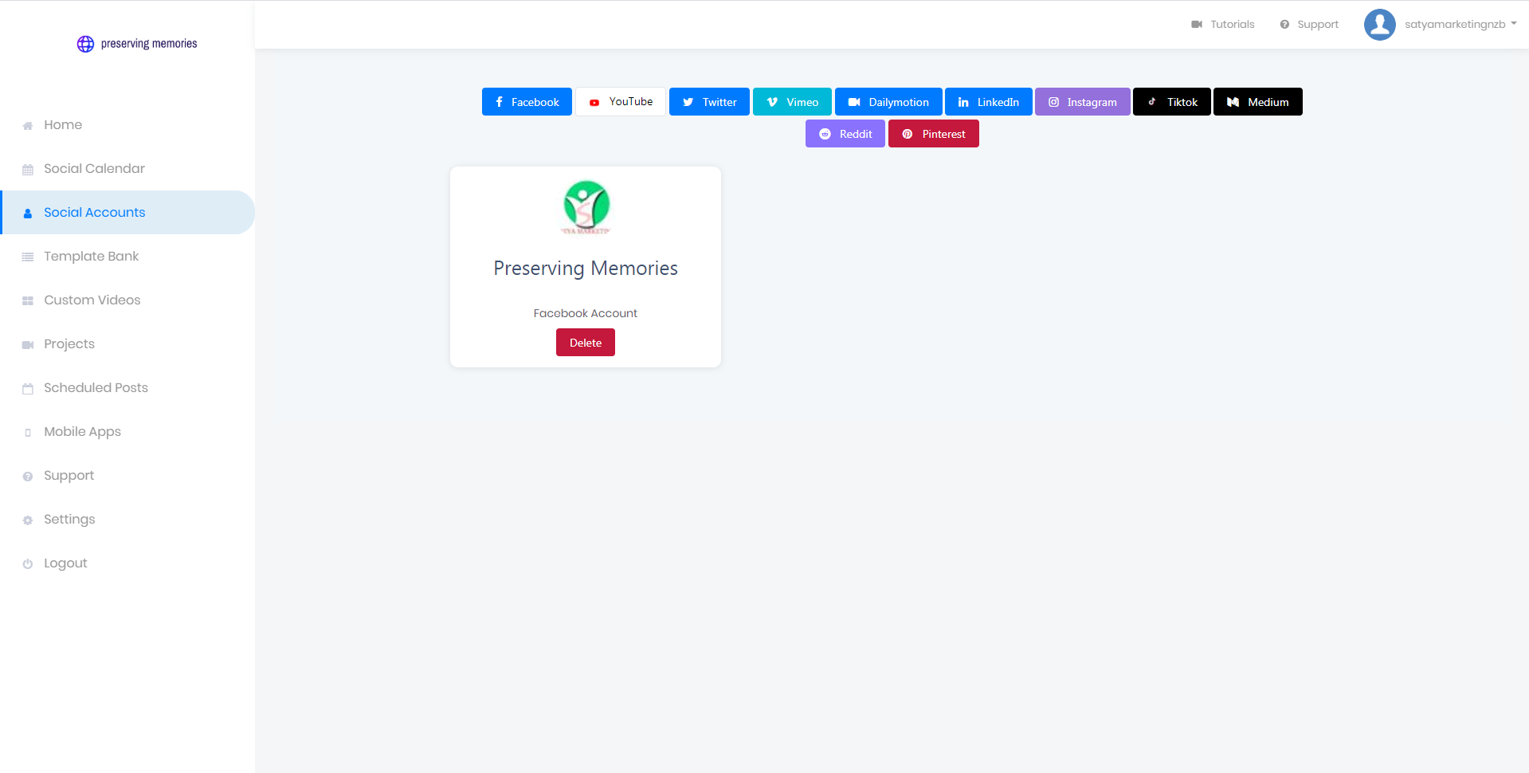Click the header Support question-mark icon
Screen dimensions: 1529x773
click(1284, 25)
